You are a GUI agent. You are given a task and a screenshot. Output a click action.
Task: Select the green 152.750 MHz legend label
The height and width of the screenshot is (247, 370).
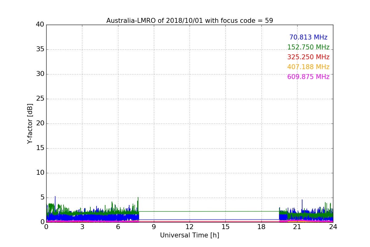pos(308,47)
